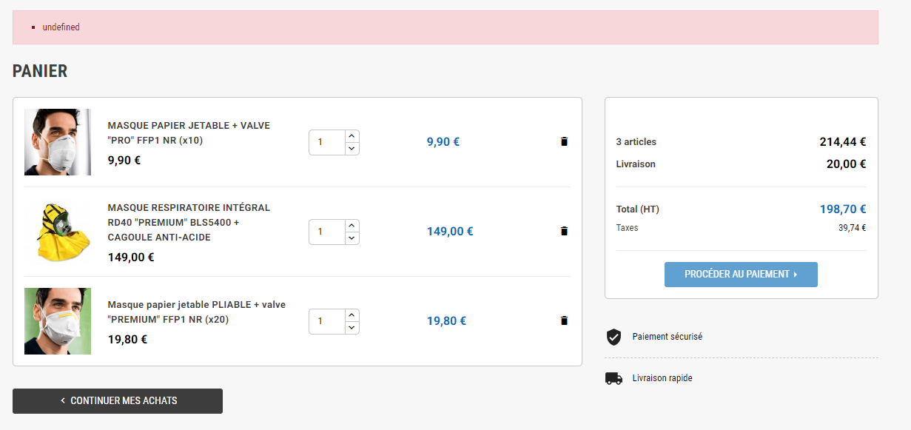
Task: Click the yellow hood respirator thumbnail
Action: pyautogui.click(x=58, y=232)
